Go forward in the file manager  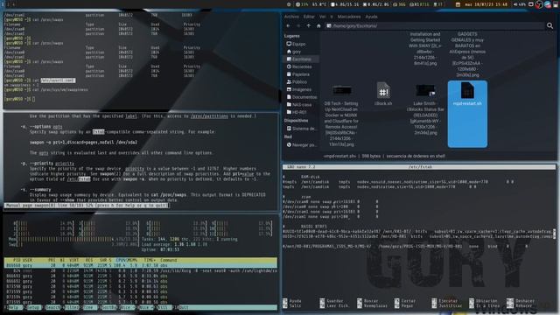(x=298, y=25)
